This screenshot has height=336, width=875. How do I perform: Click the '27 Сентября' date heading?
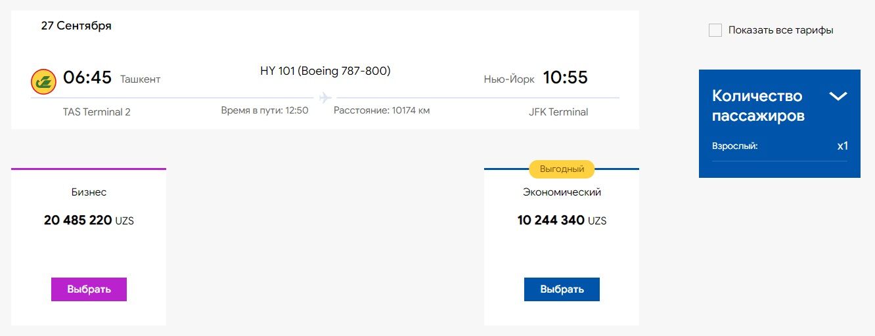(x=76, y=26)
